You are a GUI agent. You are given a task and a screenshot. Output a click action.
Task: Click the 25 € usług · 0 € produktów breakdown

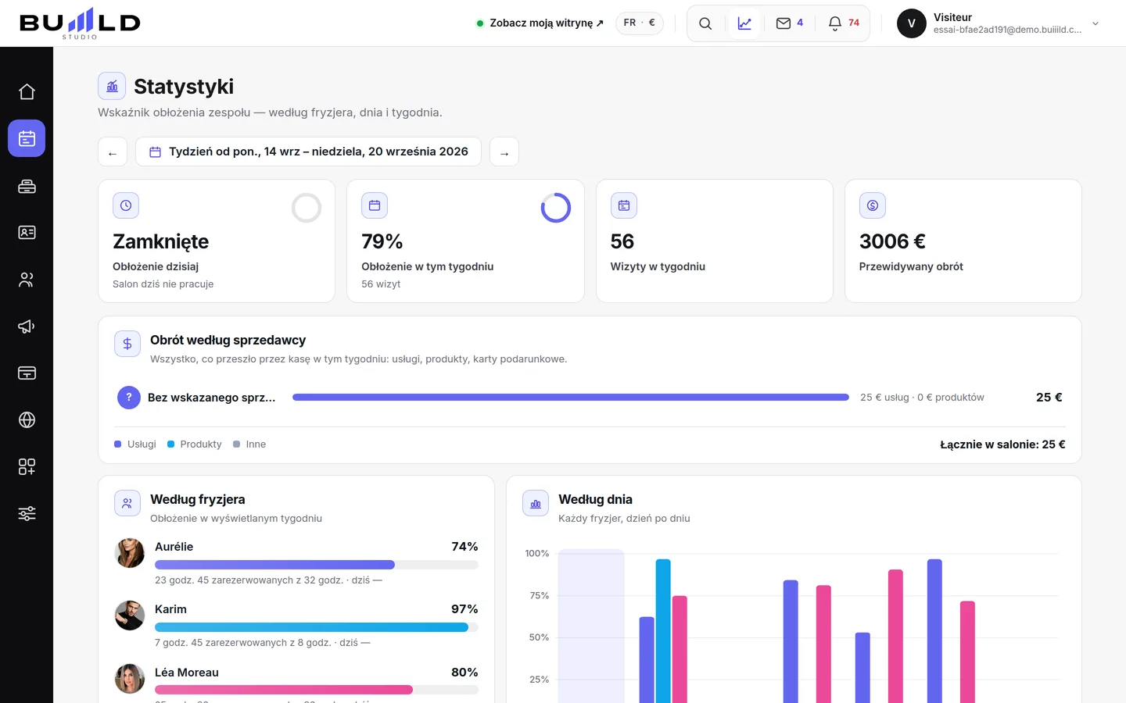click(922, 398)
